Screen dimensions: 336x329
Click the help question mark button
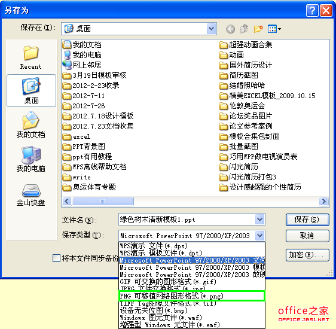point(312,10)
